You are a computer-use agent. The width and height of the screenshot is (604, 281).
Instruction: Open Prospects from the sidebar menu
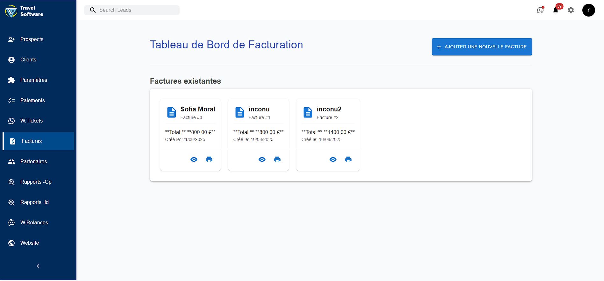(x=32, y=39)
